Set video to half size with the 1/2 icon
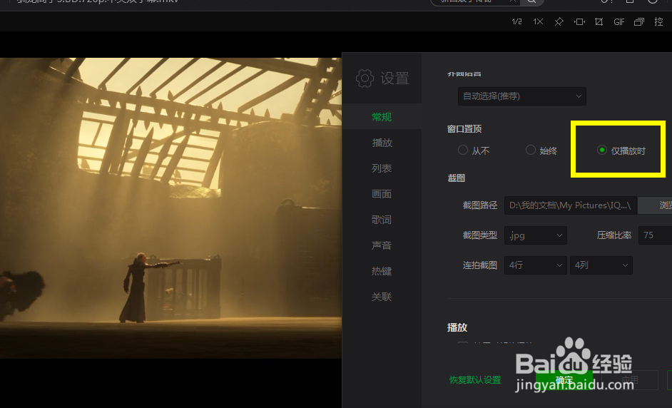The width and height of the screenshot is (672, 408). point(517,21)
